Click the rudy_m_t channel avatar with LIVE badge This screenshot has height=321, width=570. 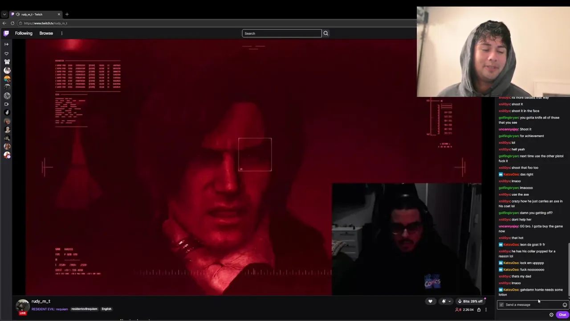[x=22, y=307]
